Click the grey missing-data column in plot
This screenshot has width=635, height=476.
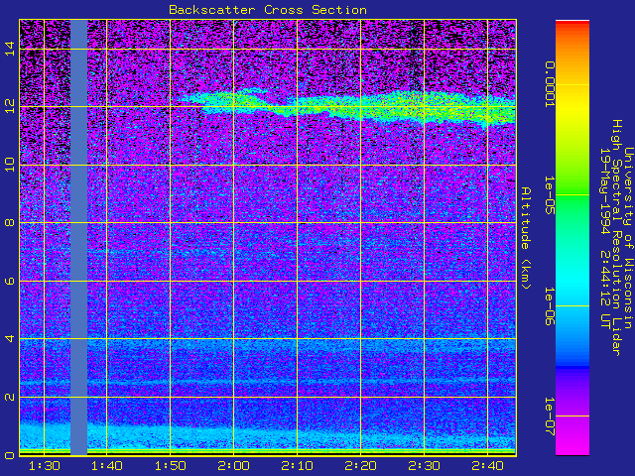(x=79, y=237)
